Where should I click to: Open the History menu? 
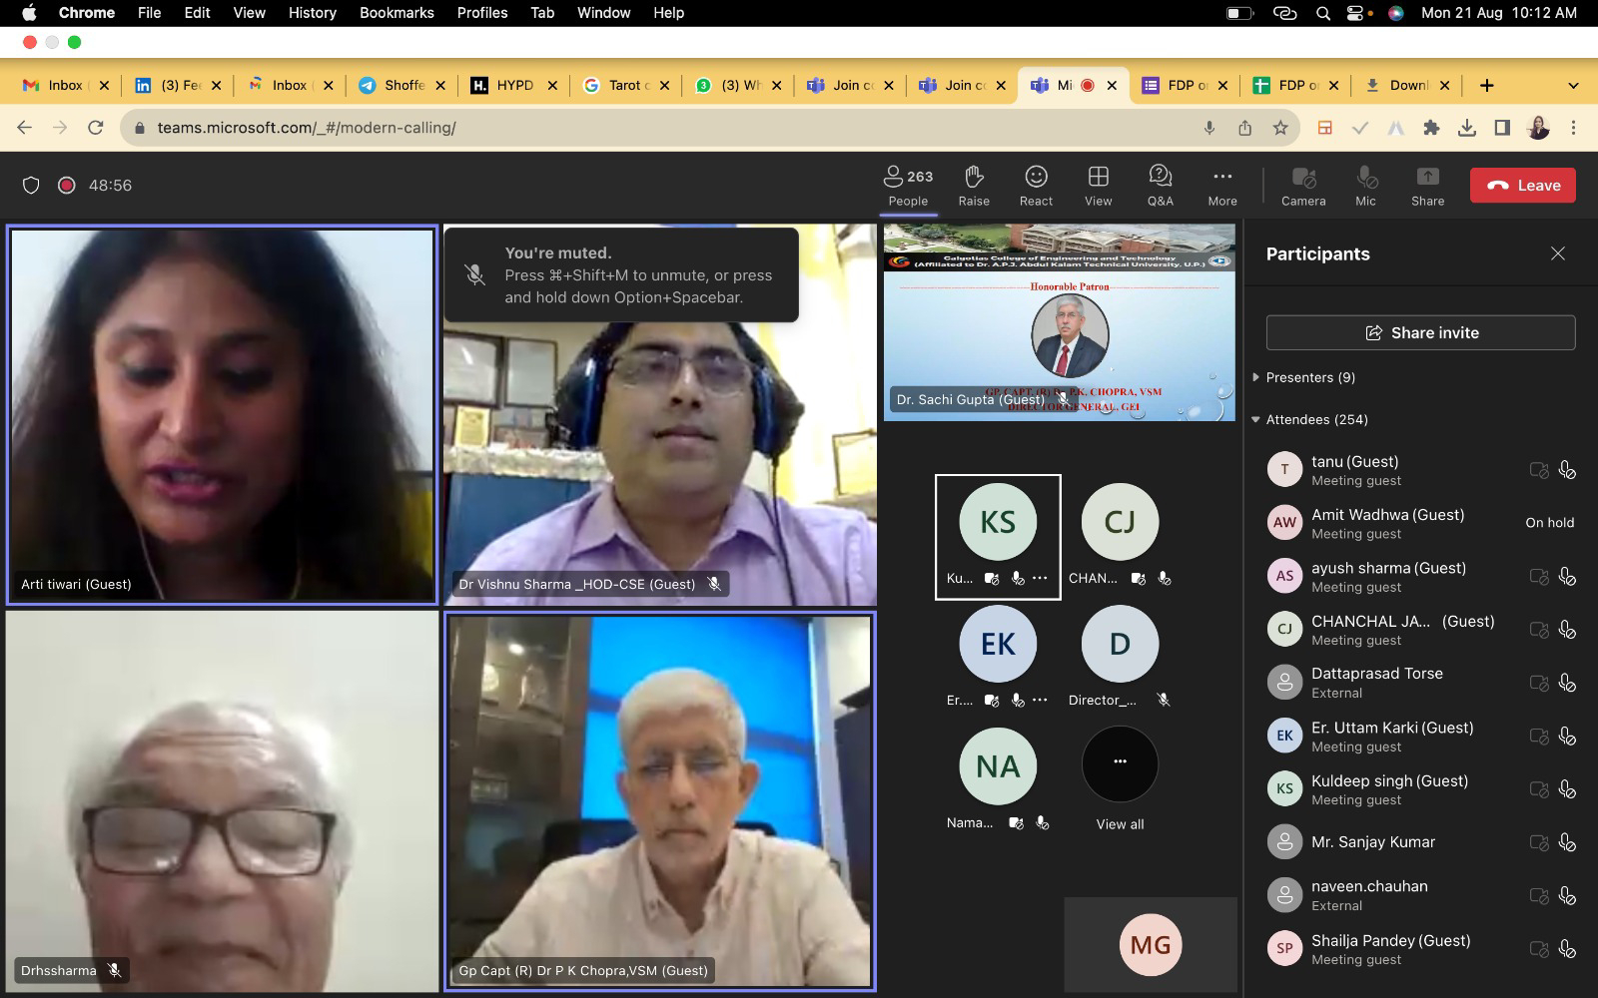[313, 13]
